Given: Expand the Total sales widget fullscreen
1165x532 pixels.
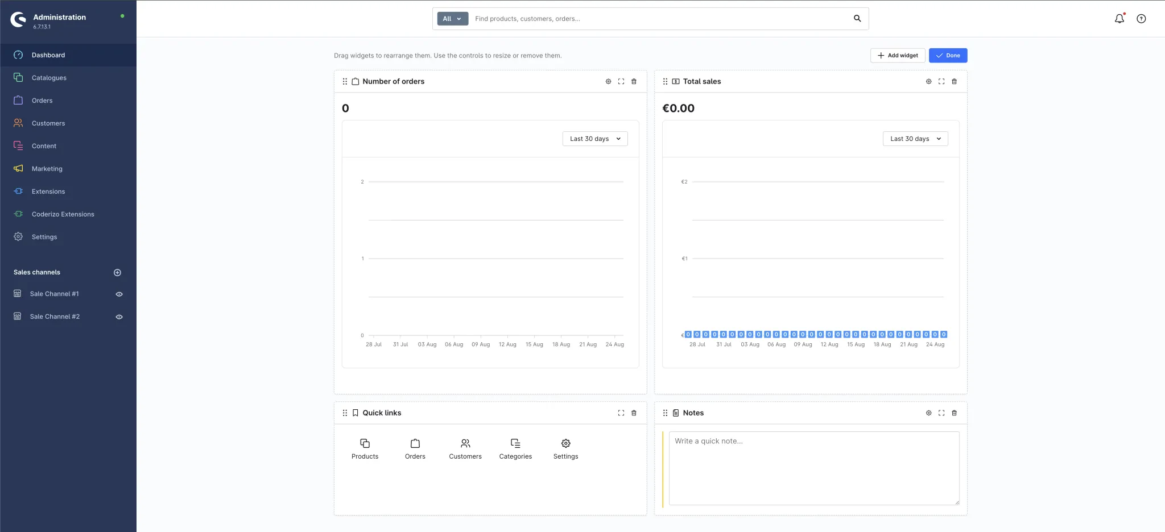Looking at the screenshot, I should point(941,81).
